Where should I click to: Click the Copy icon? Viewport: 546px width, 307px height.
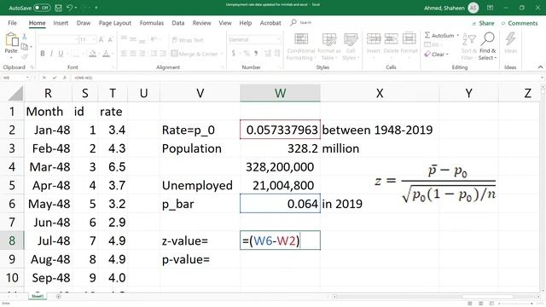[x=25, y=46]
